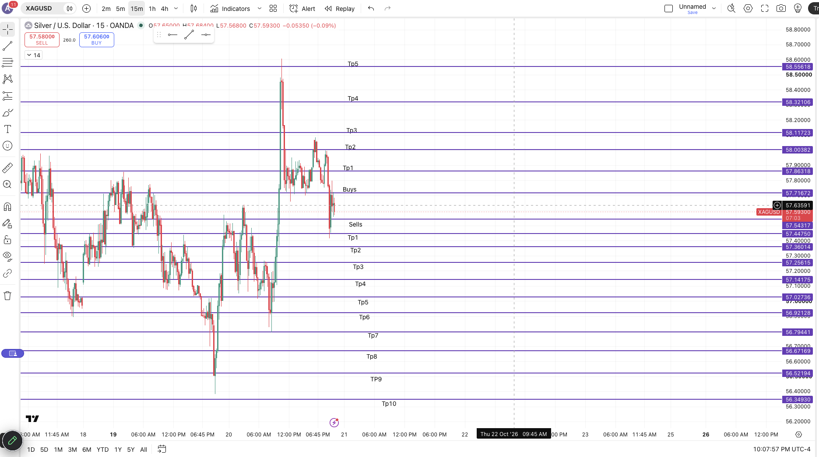Switch to the 1h timeframe
The width and height of the screenshot is (819, 457).
tap(152, 9)
